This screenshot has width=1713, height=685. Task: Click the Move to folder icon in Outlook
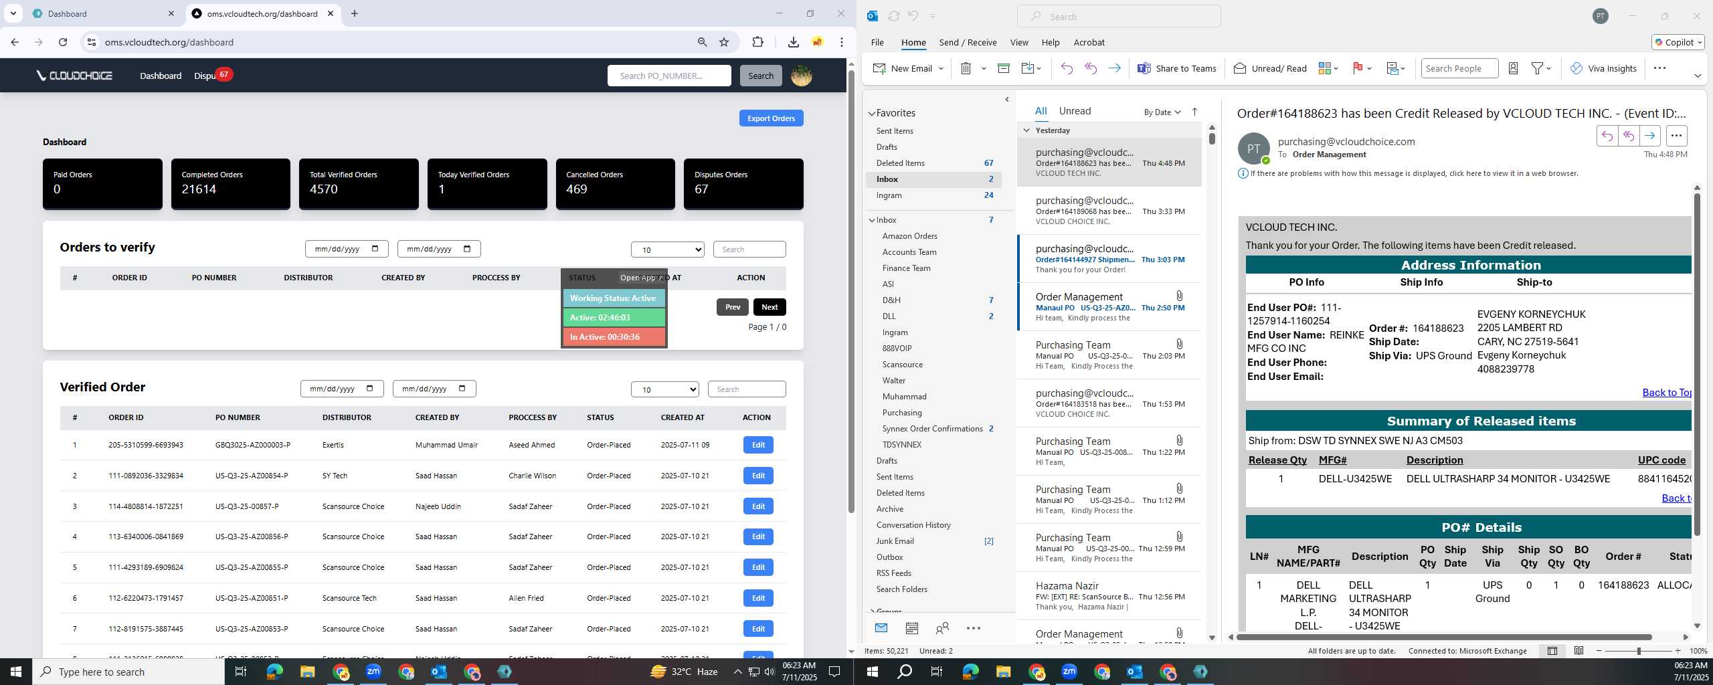tap(1028, 68)
